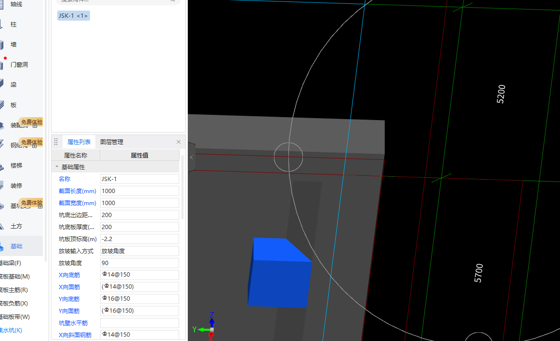This screenshot has height=341, width=560.
Task: Click the 免费体验 badge on 钢结构
Action: (x=31, y=142)
